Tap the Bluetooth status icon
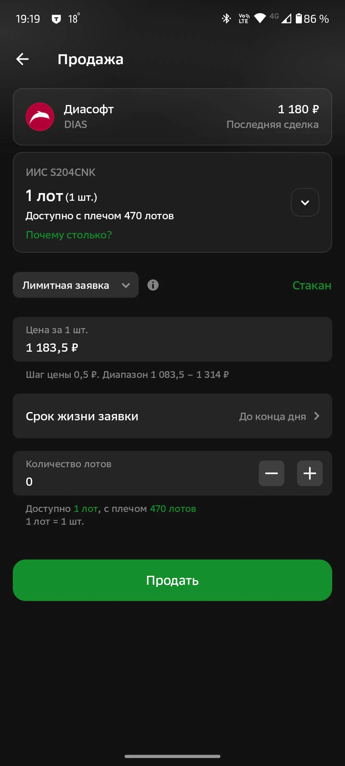 point(226,19)
